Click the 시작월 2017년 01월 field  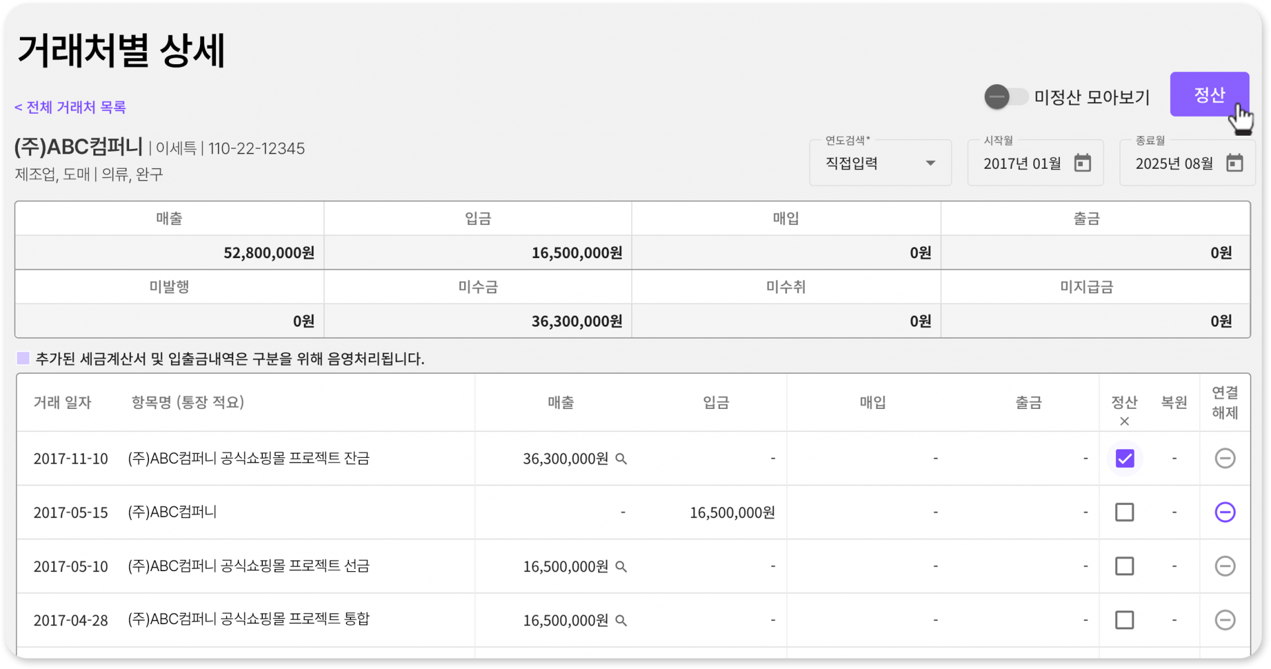tap(1023, 163)
